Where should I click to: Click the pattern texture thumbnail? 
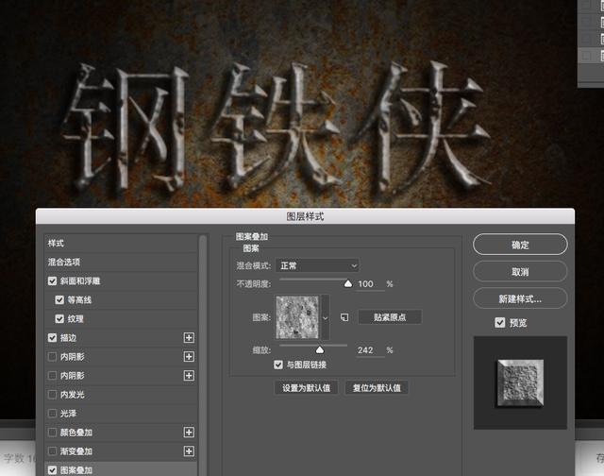(x=298, y=317)
